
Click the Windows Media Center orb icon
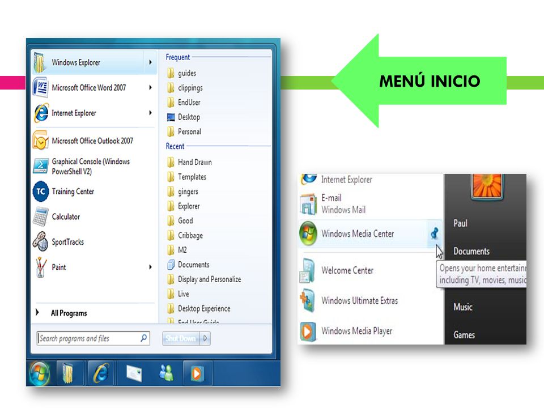[x=308, y=234]
